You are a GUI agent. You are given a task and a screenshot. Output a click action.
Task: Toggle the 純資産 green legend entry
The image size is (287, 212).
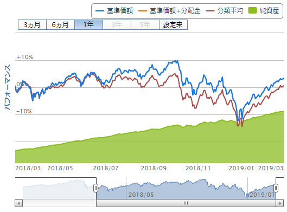[264, 11]
